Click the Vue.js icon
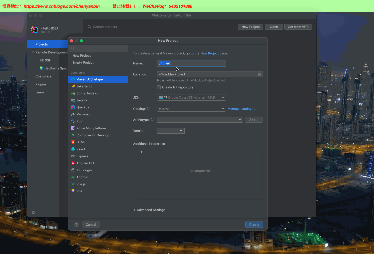Screen dimensions: 374x254 [x=73, y=184]
